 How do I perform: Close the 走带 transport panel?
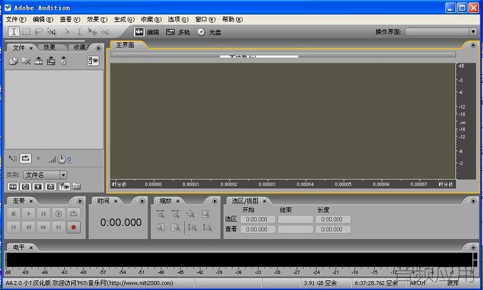pos(31,201)
